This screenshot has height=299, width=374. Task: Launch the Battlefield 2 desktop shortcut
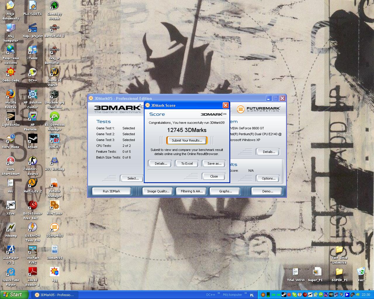pyautogui.click(x=54, y=30)
